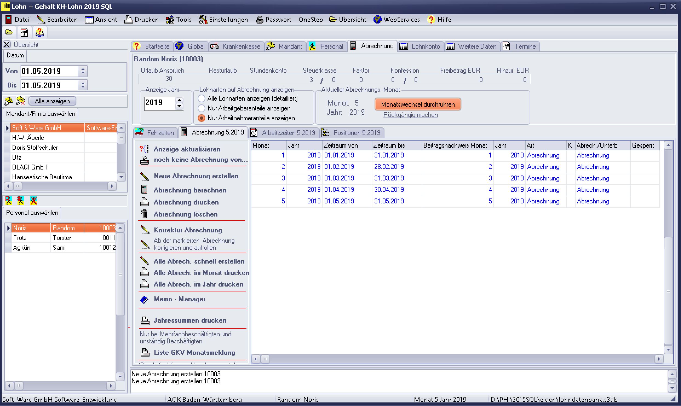Click Mandant list horizontal scrollbar thumb
The height and width of the screenshot is (406, 681).
pyautogui.click(x=18, y=186)
